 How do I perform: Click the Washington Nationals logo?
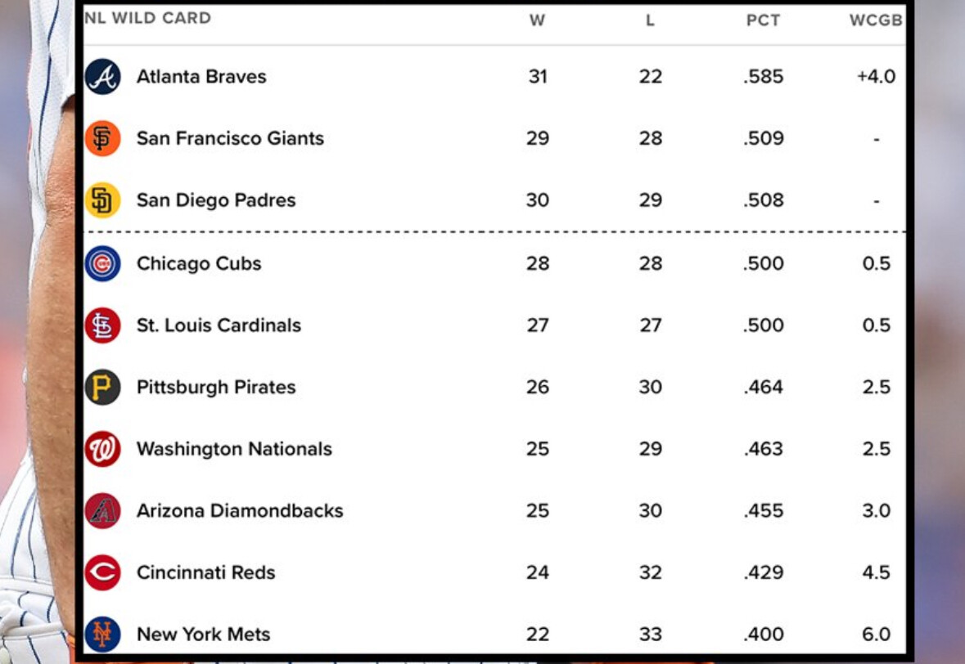point(103,450)
